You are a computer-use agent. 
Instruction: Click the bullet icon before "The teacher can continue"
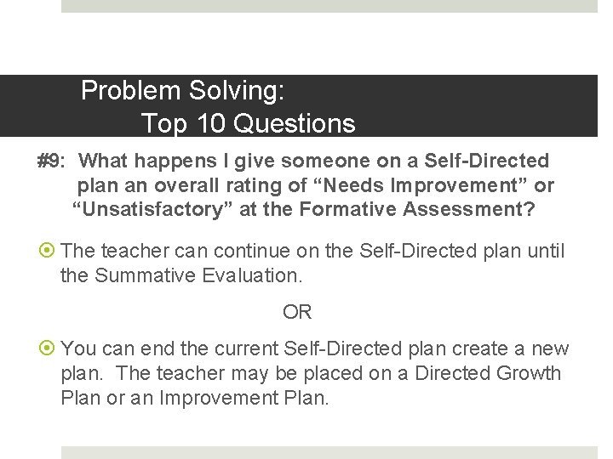(x=49, y=251)
